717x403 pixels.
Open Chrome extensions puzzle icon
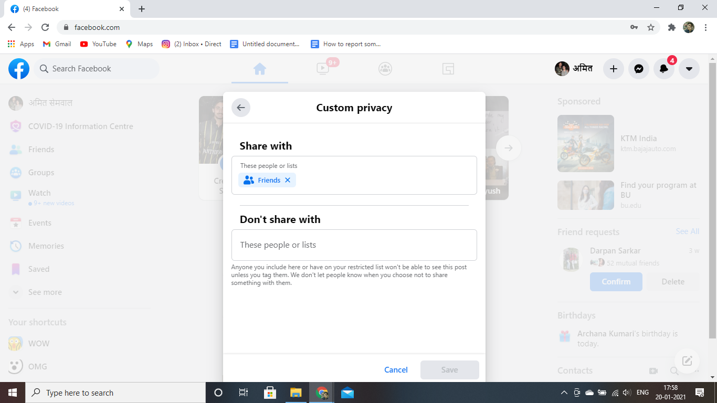pos(671,27)
